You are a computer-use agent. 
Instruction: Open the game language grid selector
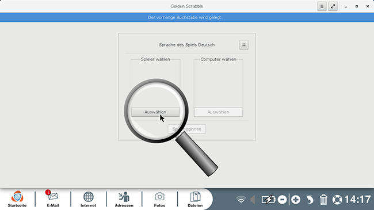pyautogui.click(x=244, y=45)
